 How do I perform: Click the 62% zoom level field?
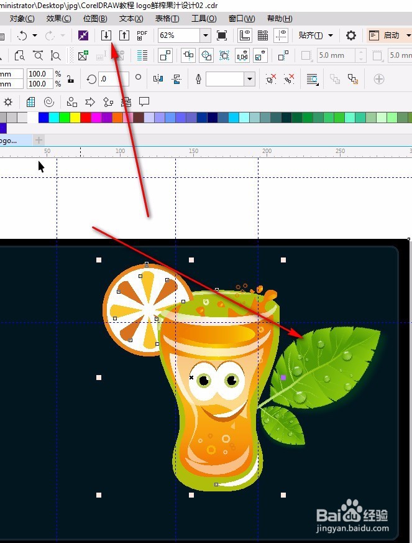pyautogui.click(x=179, y=35)
